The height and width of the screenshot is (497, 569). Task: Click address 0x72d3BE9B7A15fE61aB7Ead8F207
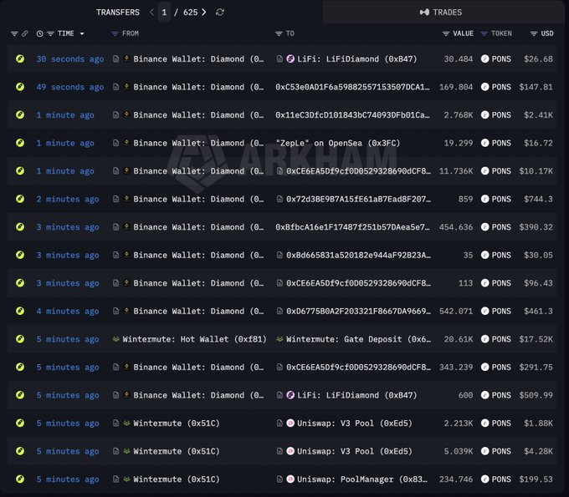coord(358,200)
